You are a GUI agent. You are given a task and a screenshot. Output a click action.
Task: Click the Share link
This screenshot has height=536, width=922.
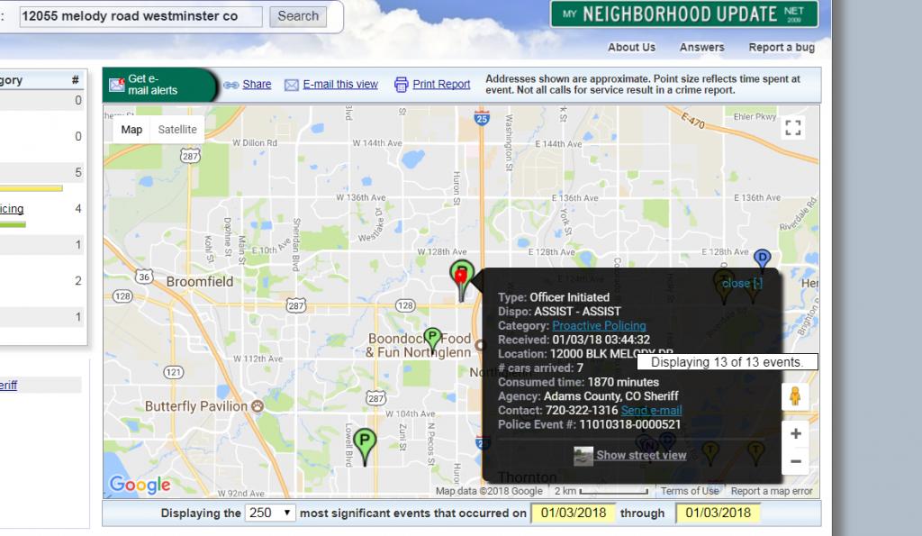click(x=257, y=84)
